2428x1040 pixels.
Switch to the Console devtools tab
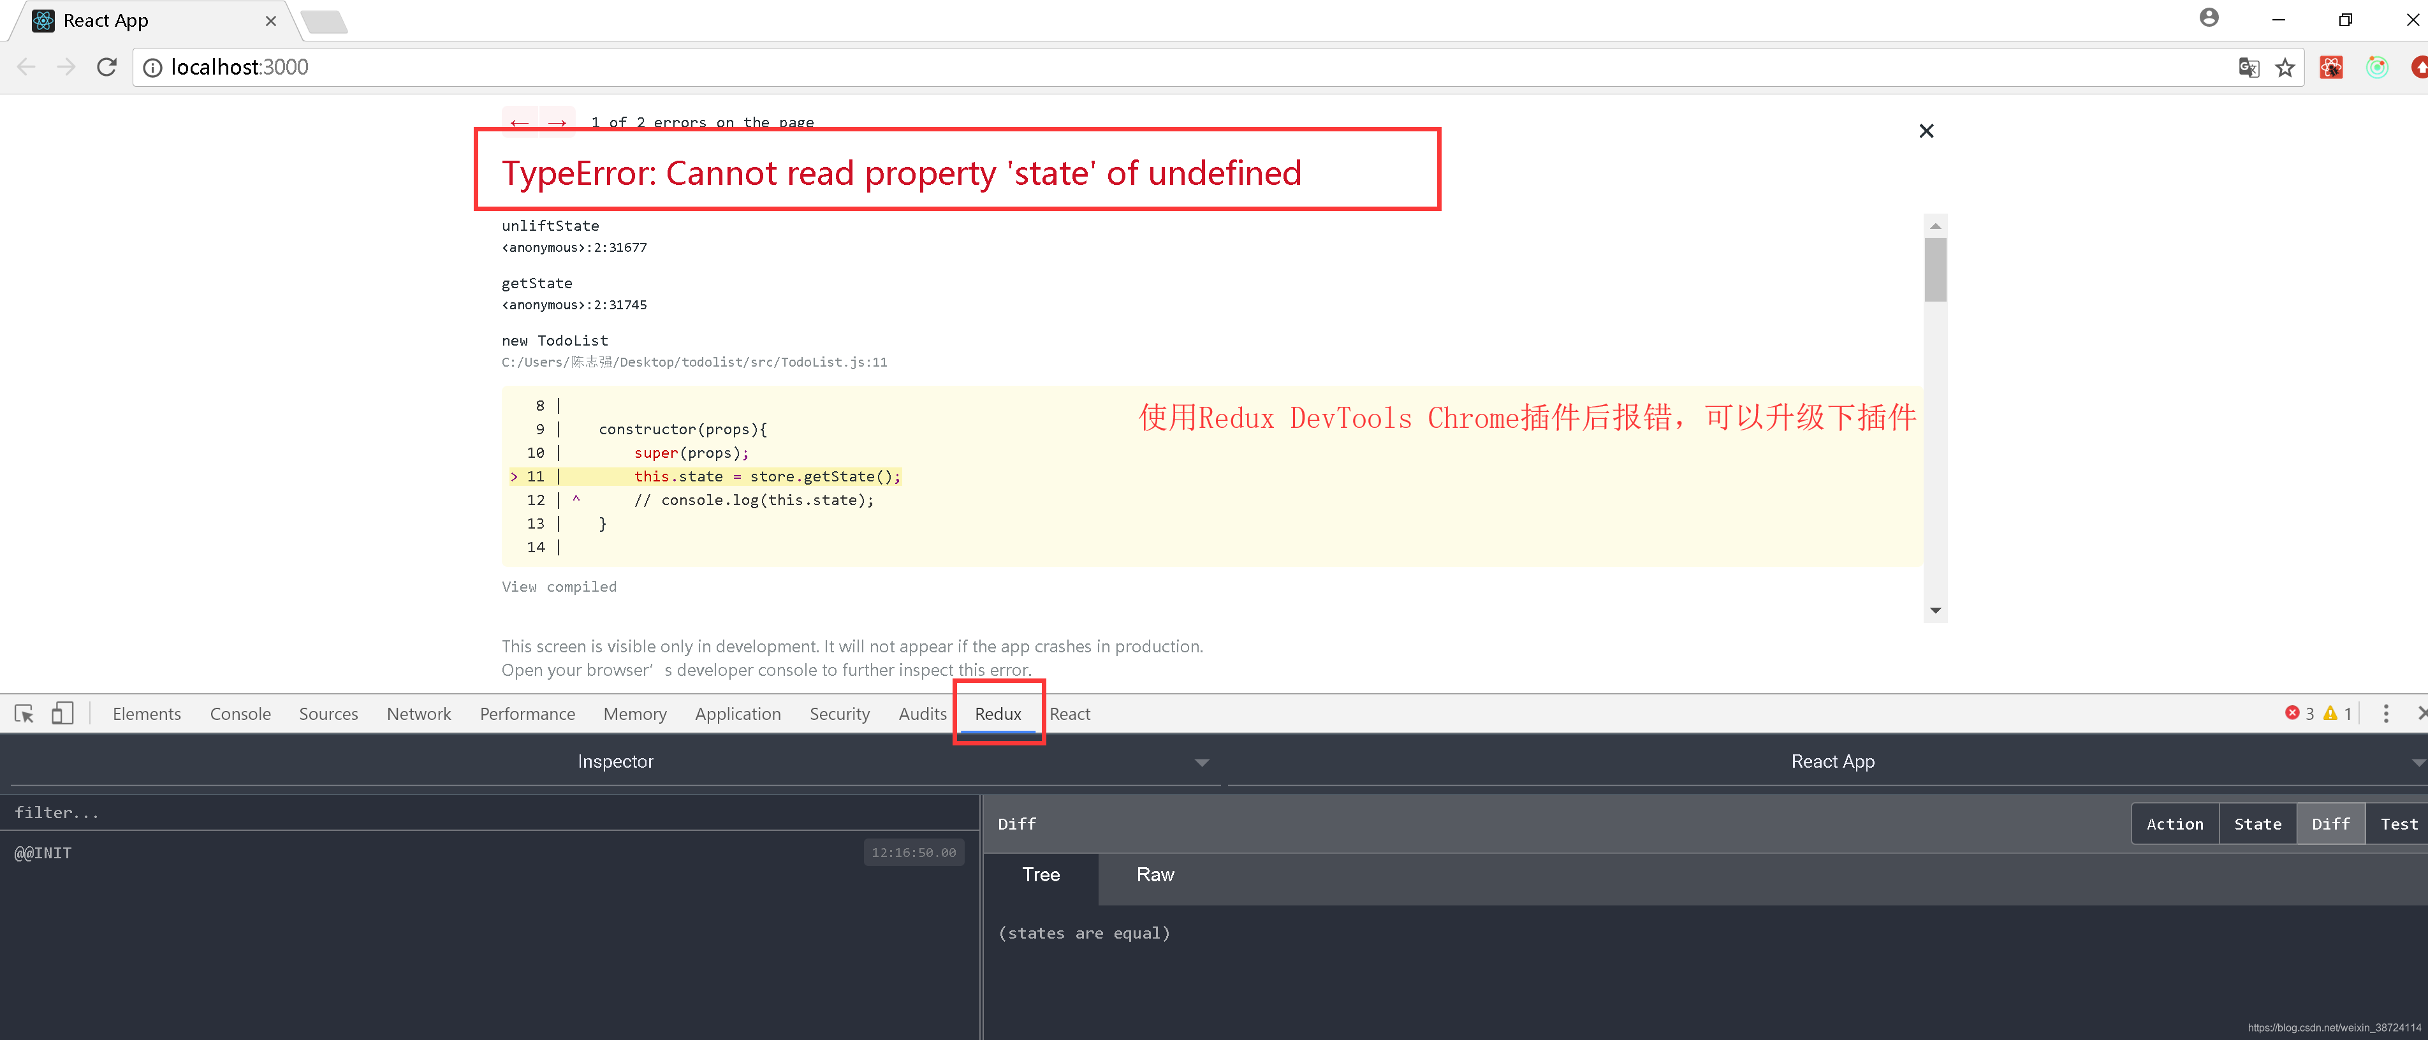[x=240, y=714]
